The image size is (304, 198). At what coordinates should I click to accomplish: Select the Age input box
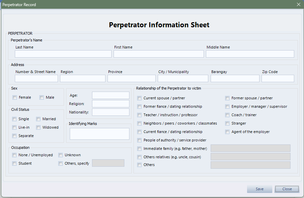click(x=111, y=95)
